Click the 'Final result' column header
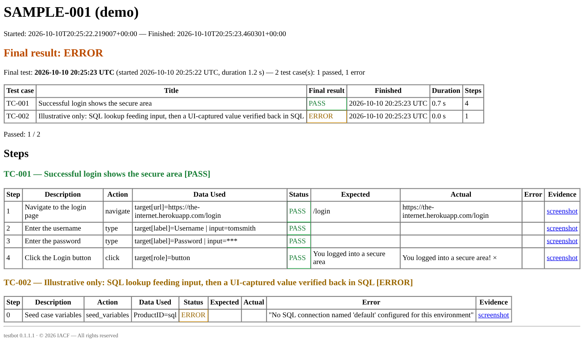 pyautogui.click(x=327, y=91)
